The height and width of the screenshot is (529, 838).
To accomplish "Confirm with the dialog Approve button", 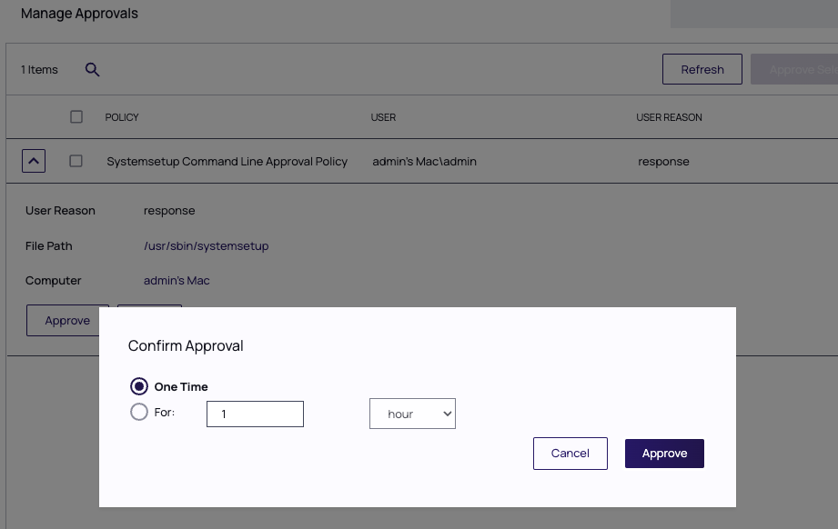I will pos(664,454).
